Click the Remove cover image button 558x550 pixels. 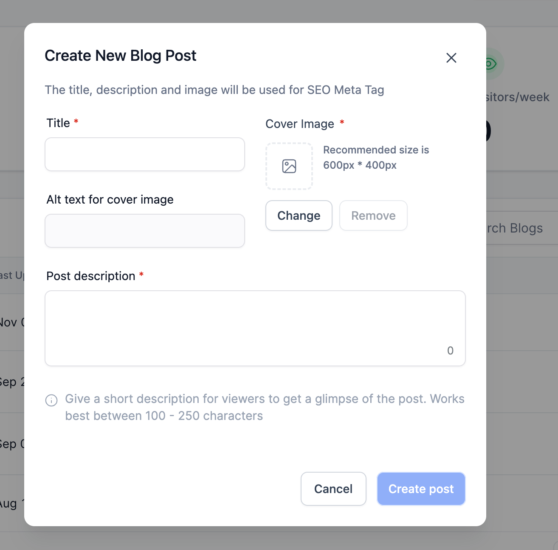[373, 215]
